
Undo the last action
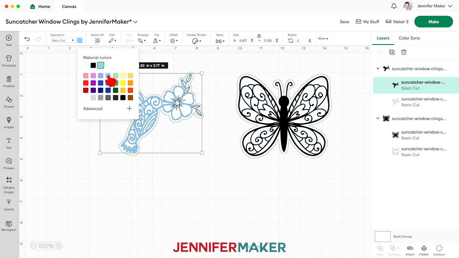pos(27,39)
